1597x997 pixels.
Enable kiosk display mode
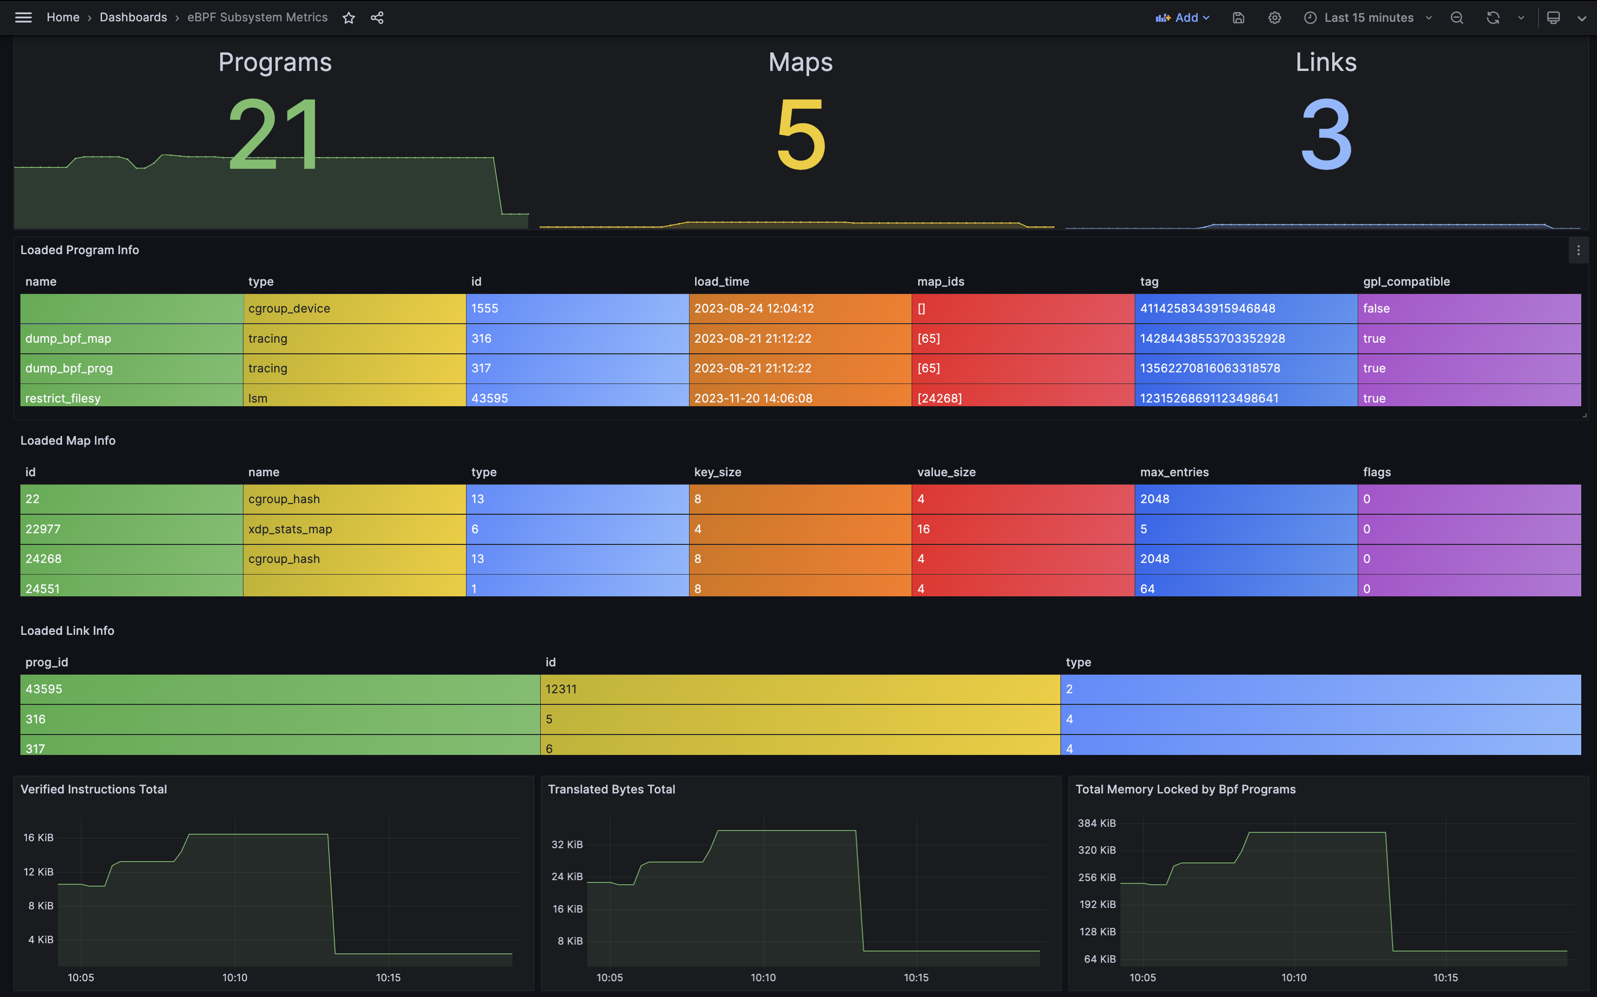(x=1553, y=17)
